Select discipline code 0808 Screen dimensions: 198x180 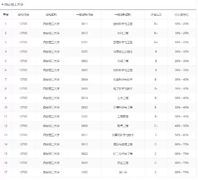(85, 126)
